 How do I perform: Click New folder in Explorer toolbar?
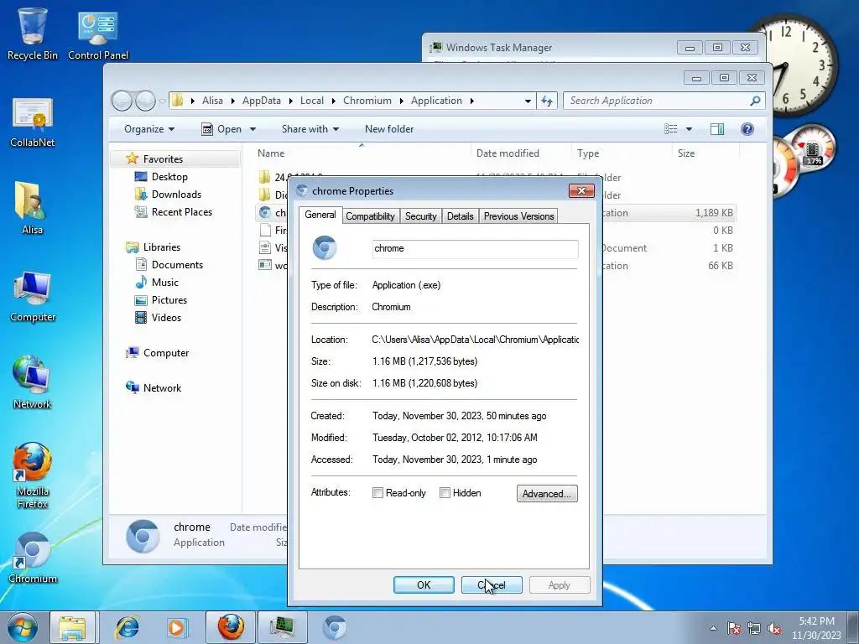pyautogui.click(x=389, y=129)
